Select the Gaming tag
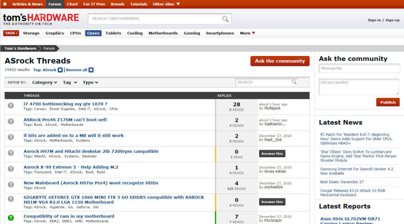The height and width of the screenshot is (224, 404). tap(192, 33)
